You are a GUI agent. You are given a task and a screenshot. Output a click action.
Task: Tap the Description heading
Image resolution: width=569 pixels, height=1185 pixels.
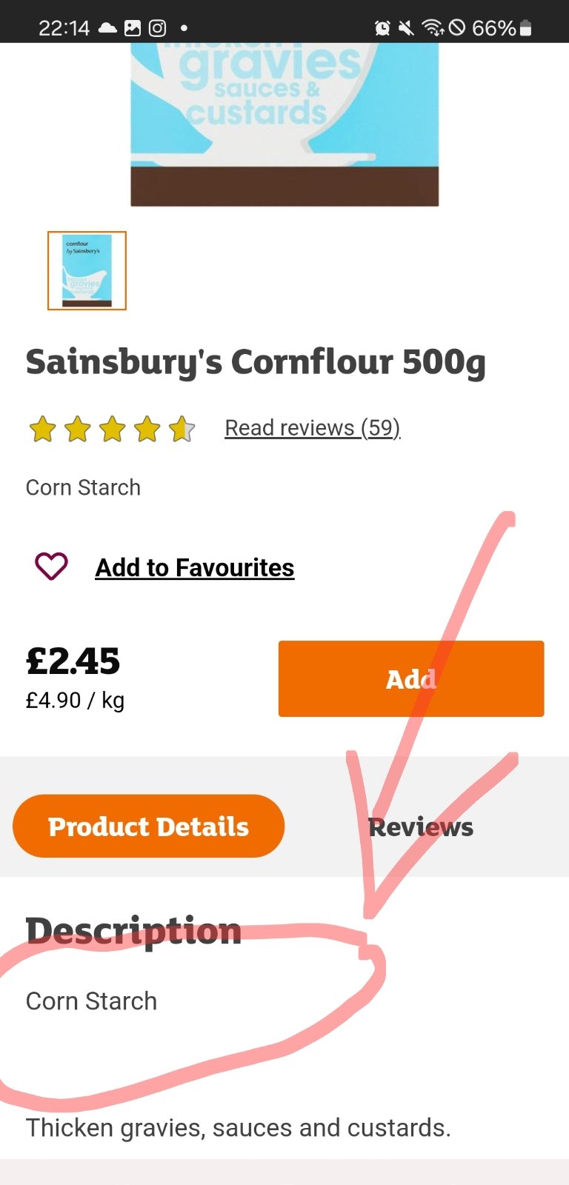point(133,930)
